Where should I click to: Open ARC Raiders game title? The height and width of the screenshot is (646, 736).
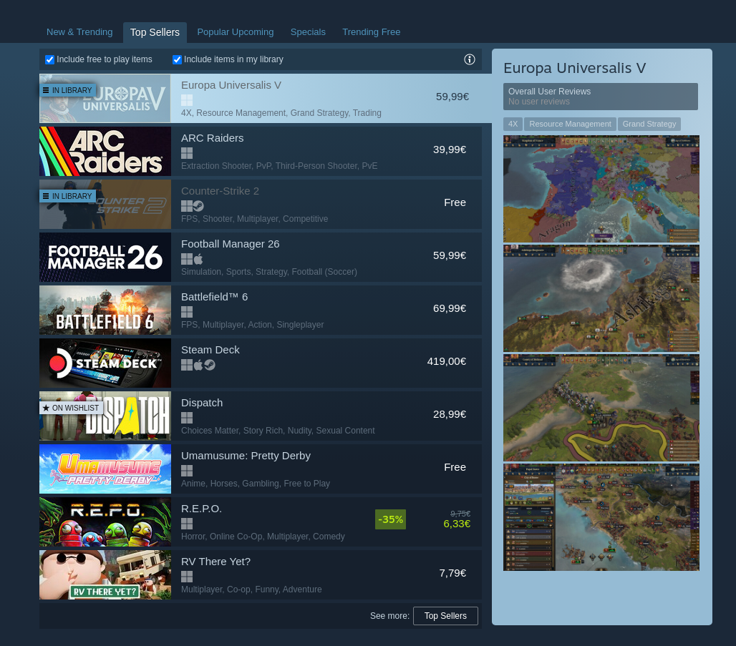click(212, 138)
